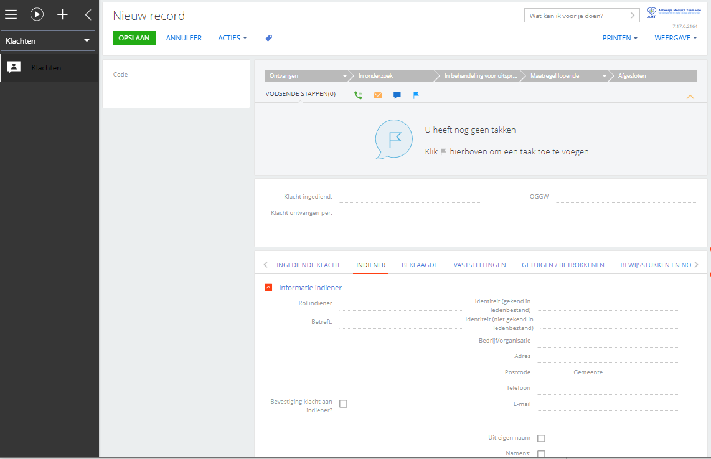This screenshot has width=711, height=459.
Task: Click the tag icon next to Acties
Action: coord(269,38)
